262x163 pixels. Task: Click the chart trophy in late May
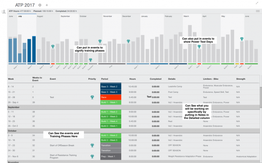tap(242, 39)
